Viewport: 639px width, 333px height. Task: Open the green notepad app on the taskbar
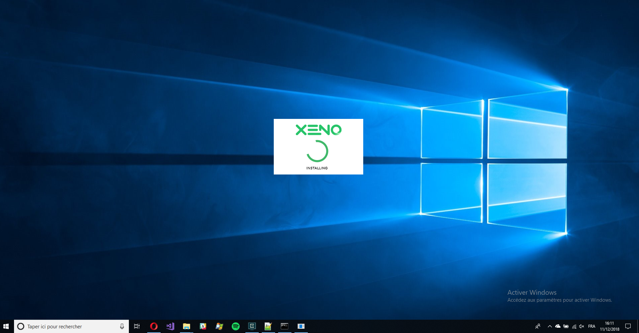[x=268, y=326]
